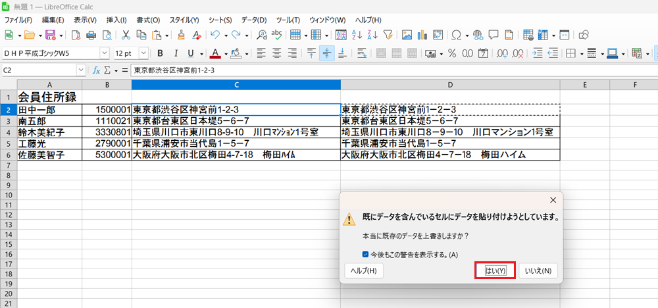Open the 表示(V) menu
Viewport: 658px width, 308px height.
coord(85,20)
